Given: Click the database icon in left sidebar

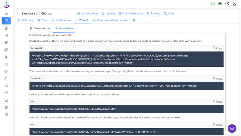Looking at the screenshot, I should tap(6, 28).
